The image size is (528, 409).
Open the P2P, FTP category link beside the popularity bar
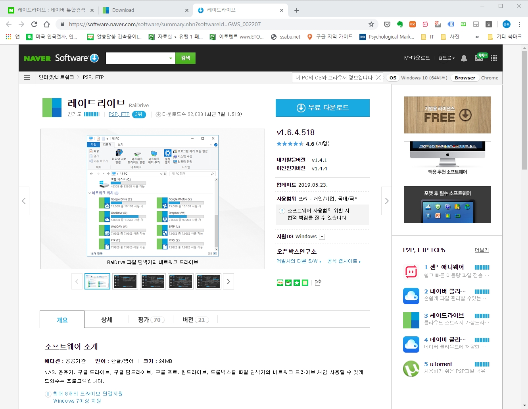click(119, 114)
